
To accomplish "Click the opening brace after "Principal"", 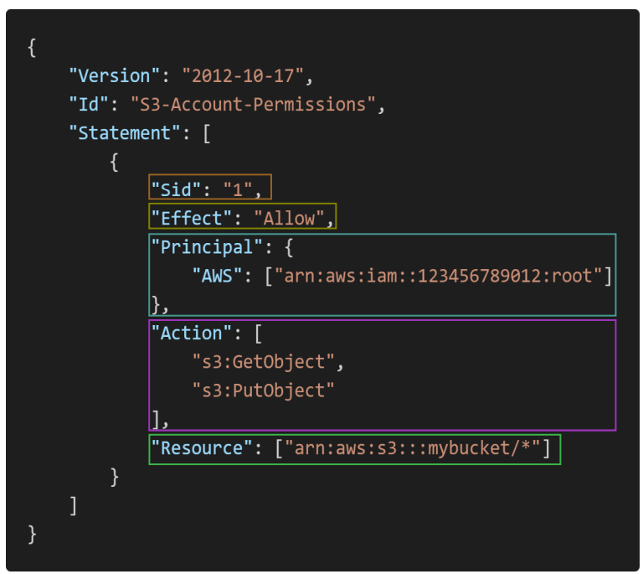I will (x=289, y=248).
